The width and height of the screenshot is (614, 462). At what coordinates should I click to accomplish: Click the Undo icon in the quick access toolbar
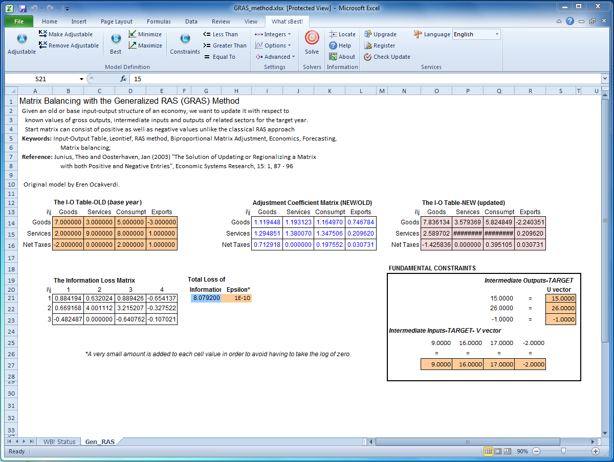click(x=35, y=8)
